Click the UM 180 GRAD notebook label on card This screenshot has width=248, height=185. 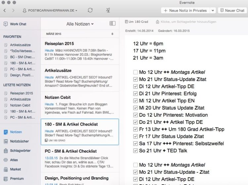pos(55,140)
